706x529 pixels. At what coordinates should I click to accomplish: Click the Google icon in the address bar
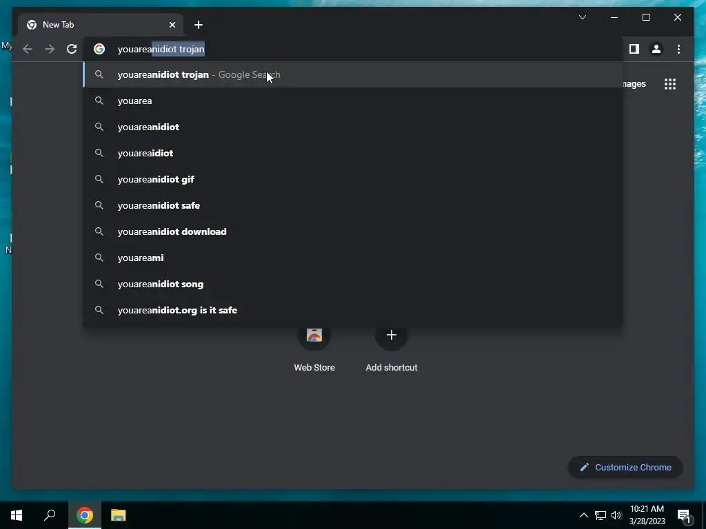click(x=99, y=49)
